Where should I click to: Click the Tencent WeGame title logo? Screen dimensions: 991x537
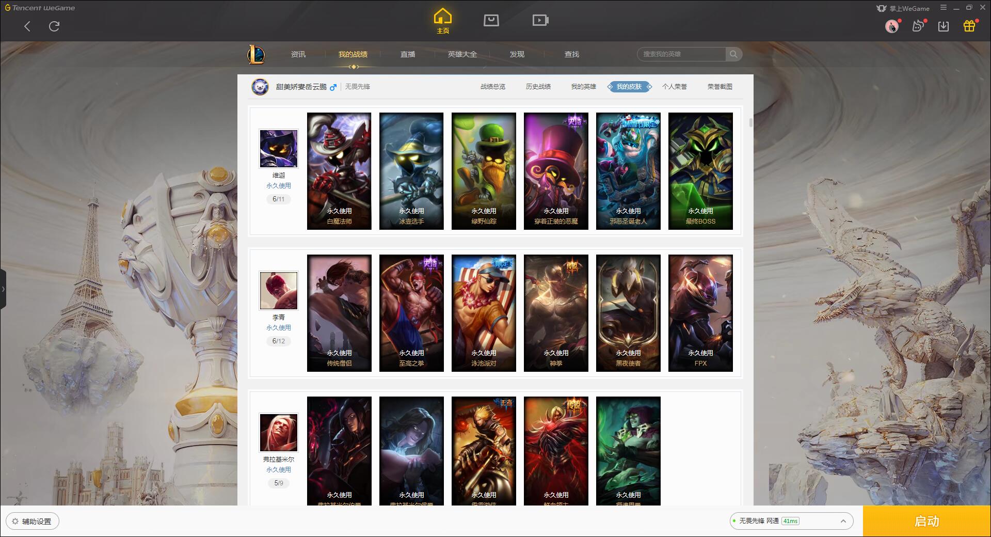tap(40, 8)
